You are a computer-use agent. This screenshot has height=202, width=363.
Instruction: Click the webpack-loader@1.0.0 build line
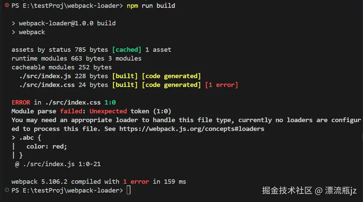click(67, 23)
